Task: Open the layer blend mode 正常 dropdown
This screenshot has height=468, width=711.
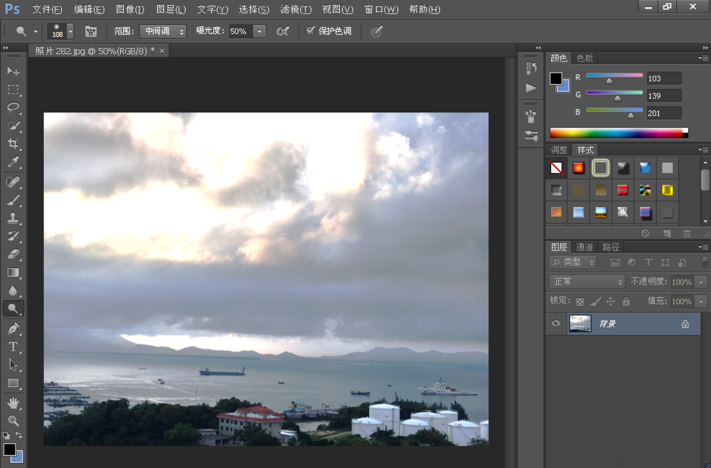Action: 587,282
